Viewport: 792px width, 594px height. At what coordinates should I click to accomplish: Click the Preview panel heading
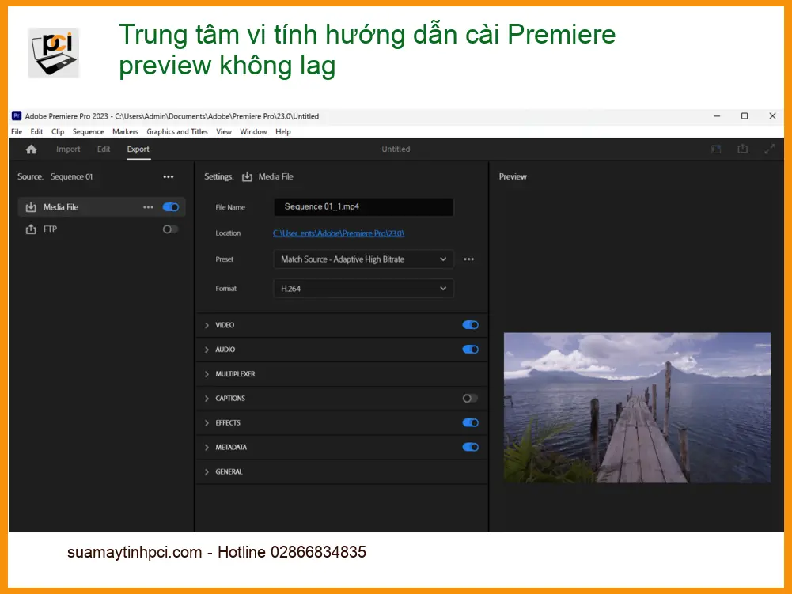(513, 177)
